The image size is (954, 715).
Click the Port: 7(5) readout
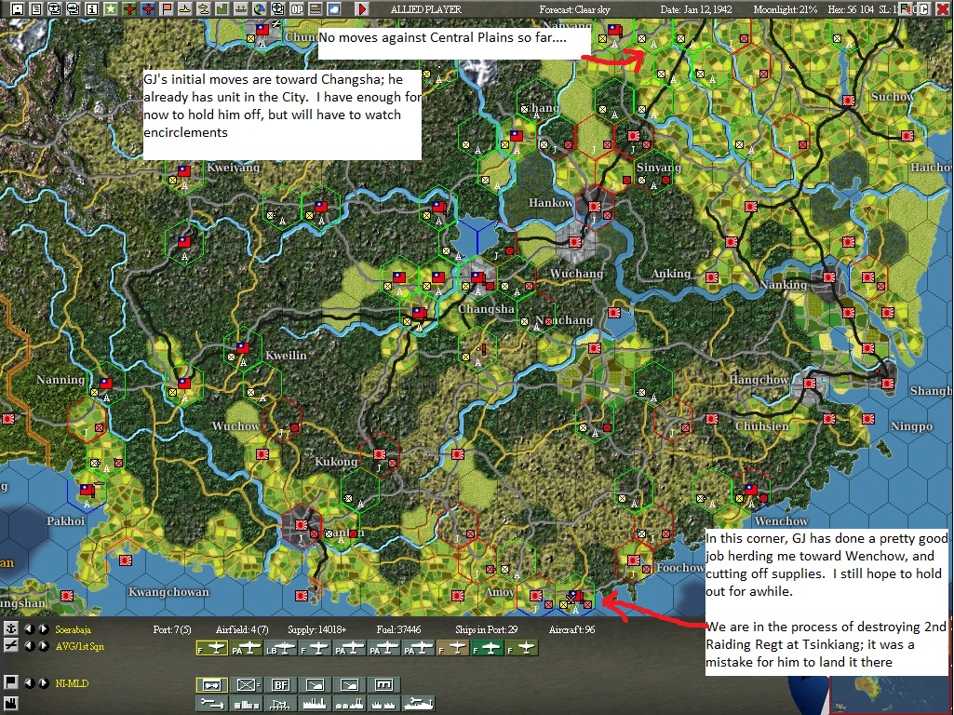point(172,629)
